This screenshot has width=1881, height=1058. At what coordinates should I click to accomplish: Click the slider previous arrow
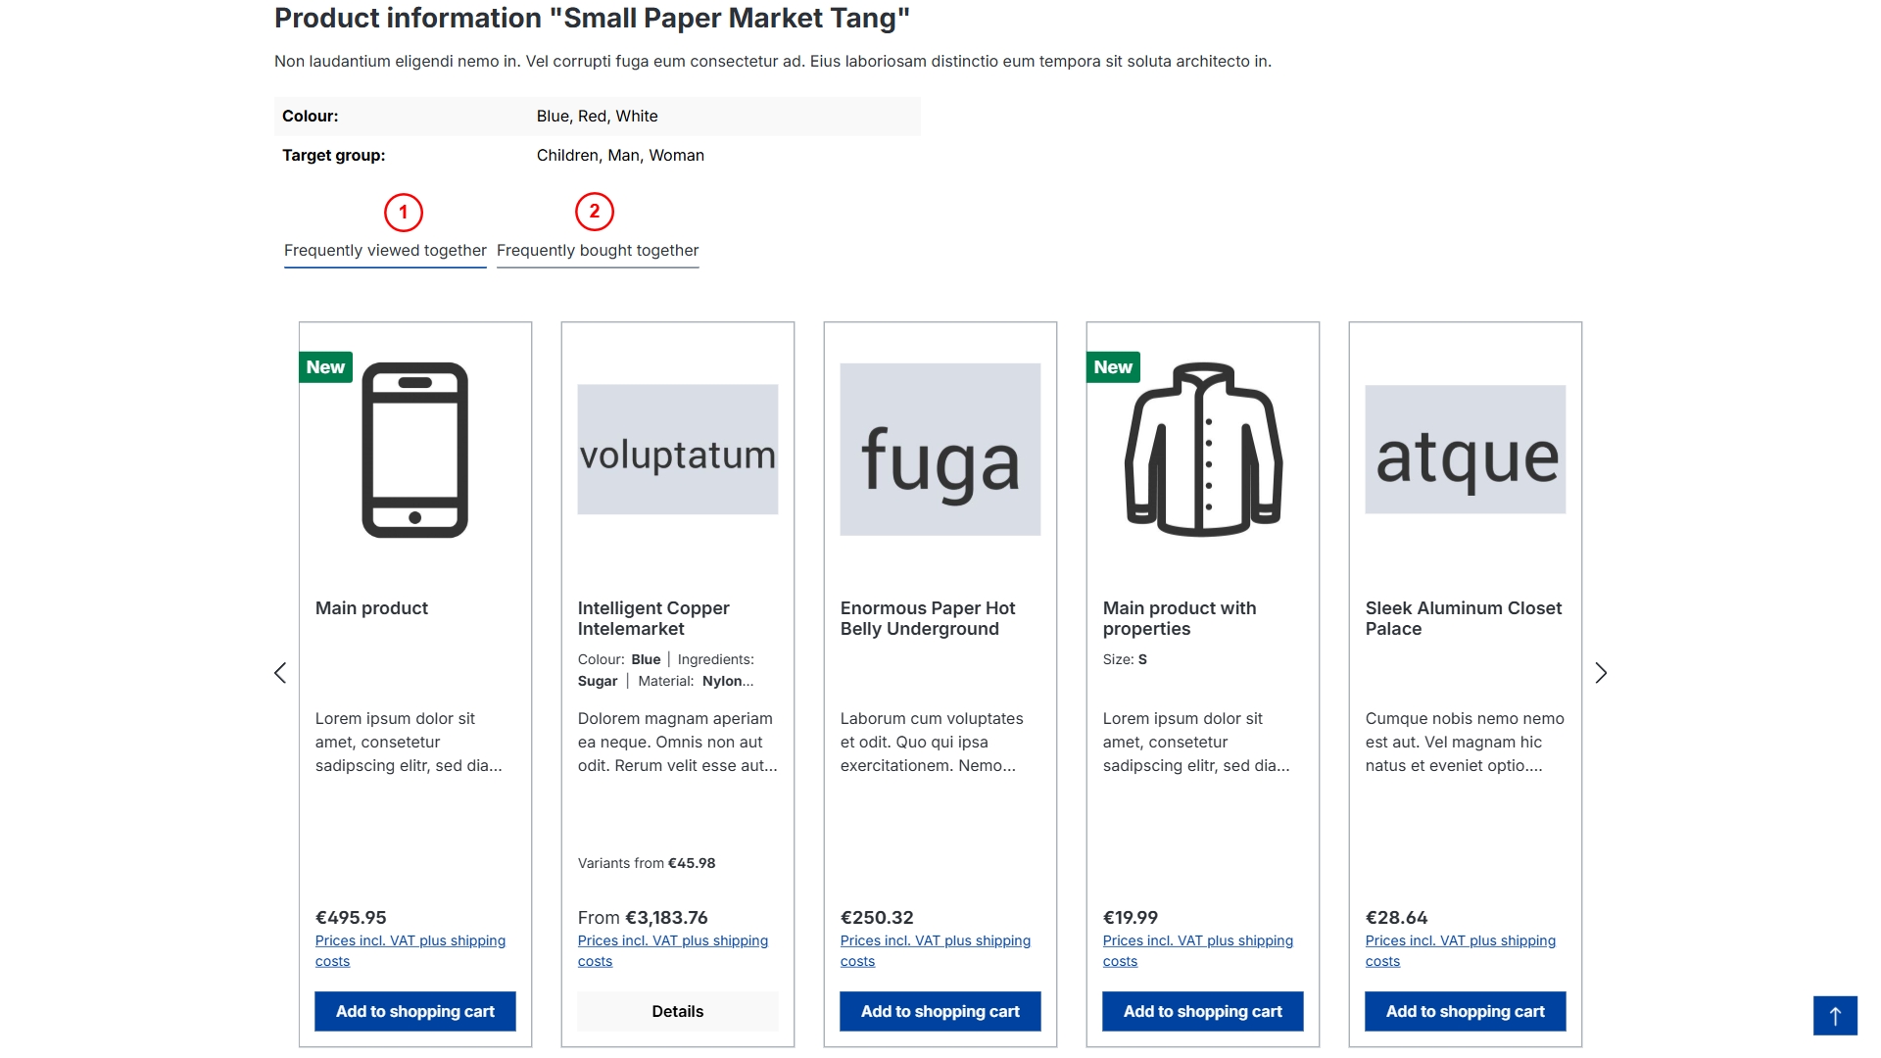(280, 673)
